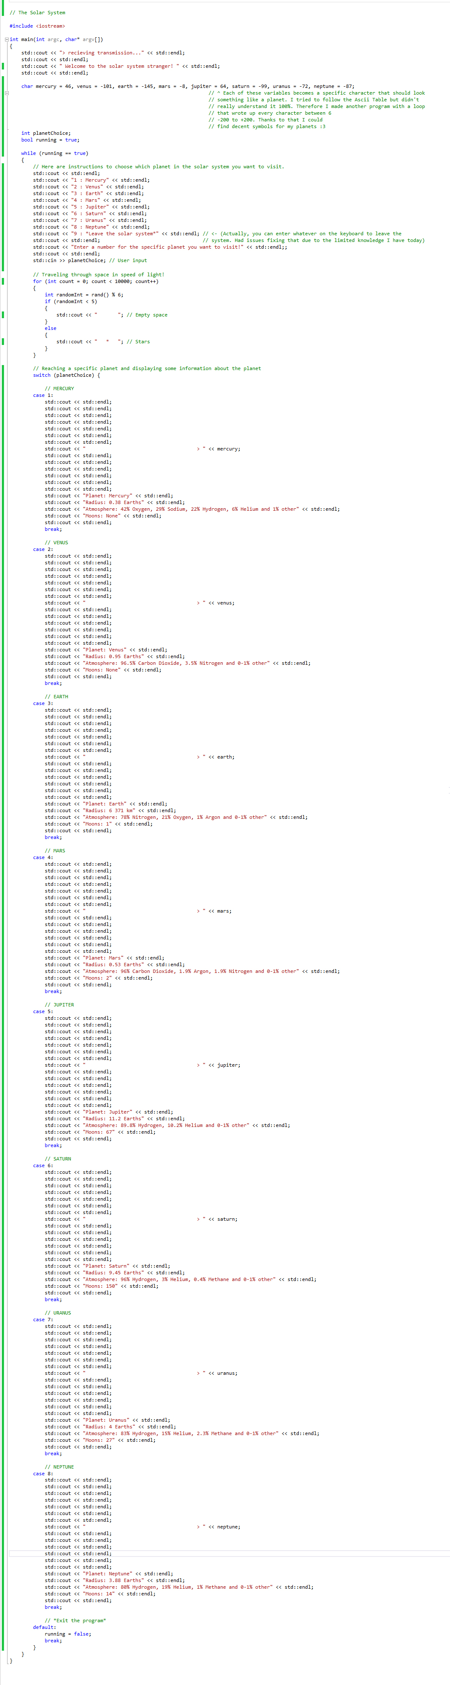Click the 'Moons: 2' output line
This screenshot has height=1685, width=450.
(x=99, y=978)
